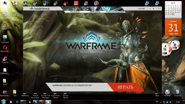Viewport: 185px width, 104px height.
Task: Open the Moon Hunters shortcut
Action: pos(15,16)
